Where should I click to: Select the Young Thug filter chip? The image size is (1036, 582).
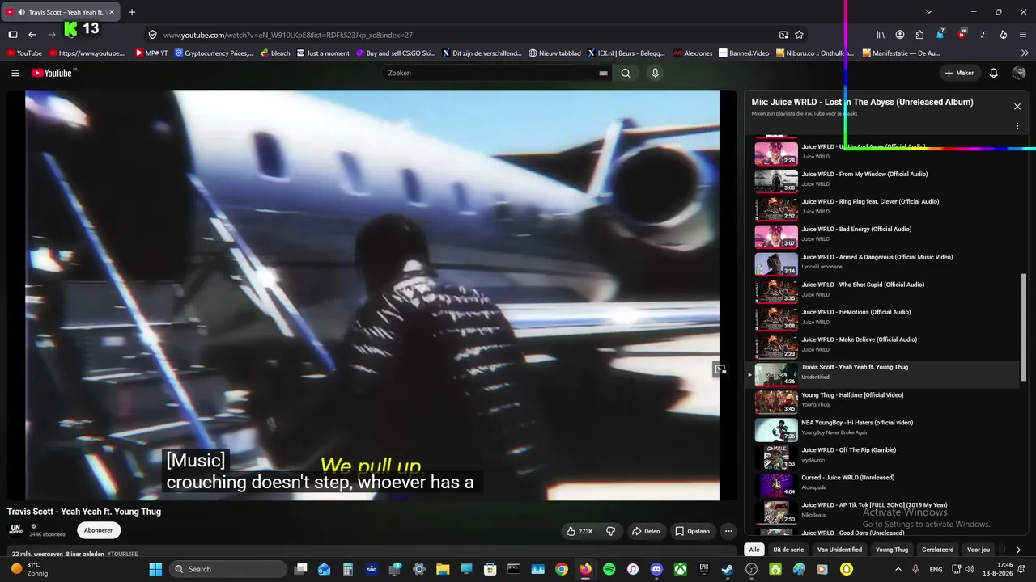(x=892, y=550)
